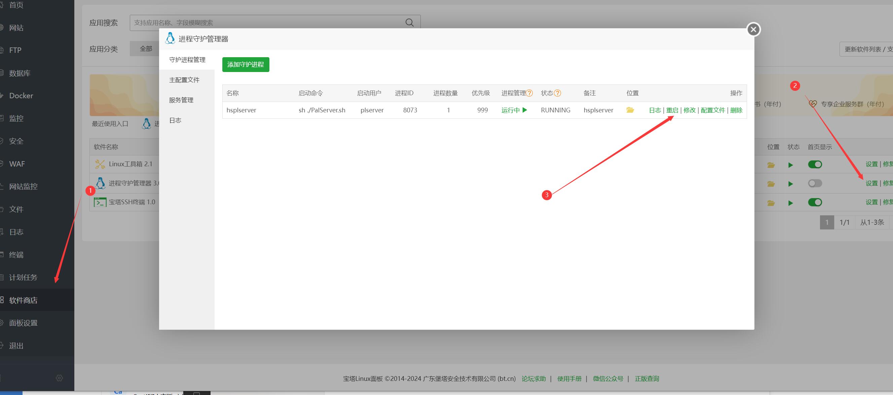This screenshot has width=893, height=395.
Task: Open the 宝塔SSH终端 row folder icon
Action: pyautogui.click(x=771, y=203)
